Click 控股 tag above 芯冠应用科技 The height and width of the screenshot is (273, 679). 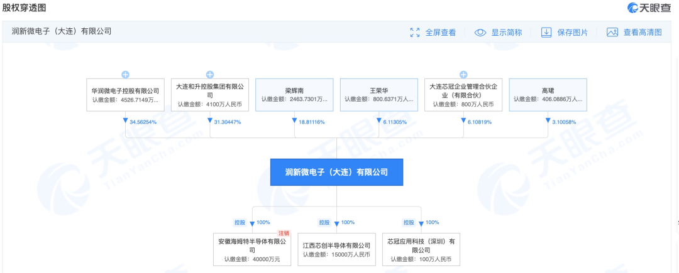point(409,222)
